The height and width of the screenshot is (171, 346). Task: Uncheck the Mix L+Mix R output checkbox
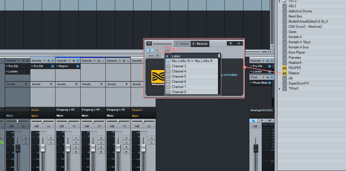click(x=168, y=61)
